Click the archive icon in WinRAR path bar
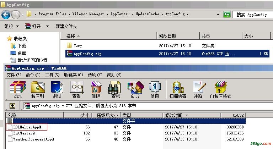Image resolution: width=273 pixels, height=149 pixels. point(27,106)
